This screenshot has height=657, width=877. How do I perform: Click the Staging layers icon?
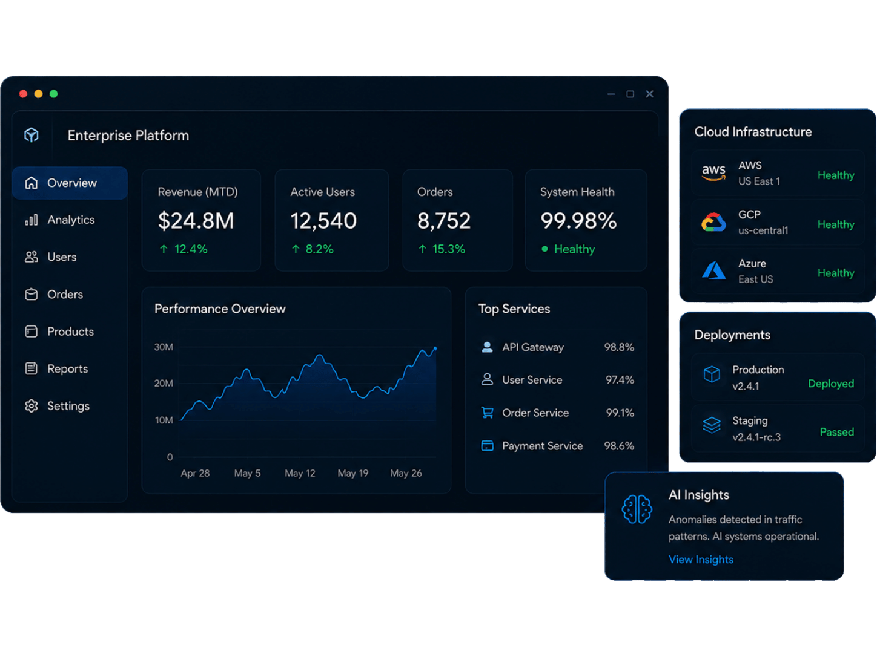pos(712,425)
